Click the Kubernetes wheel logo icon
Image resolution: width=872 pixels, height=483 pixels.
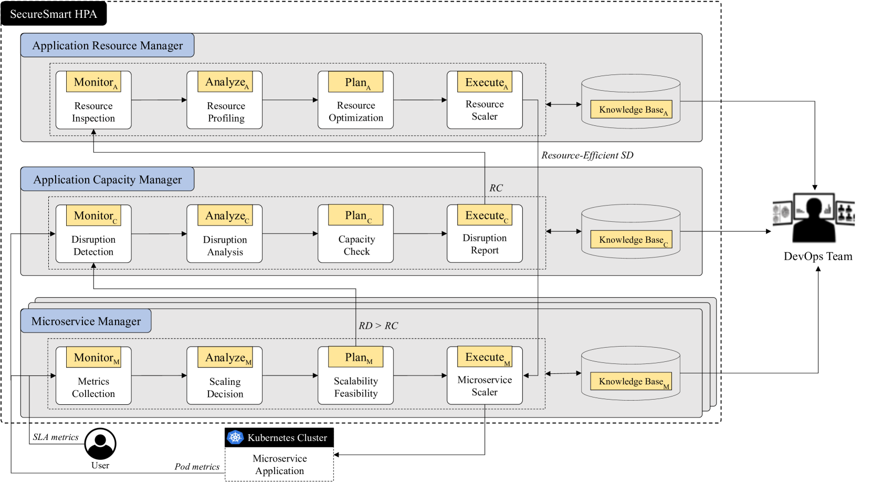tap(235, 437)
